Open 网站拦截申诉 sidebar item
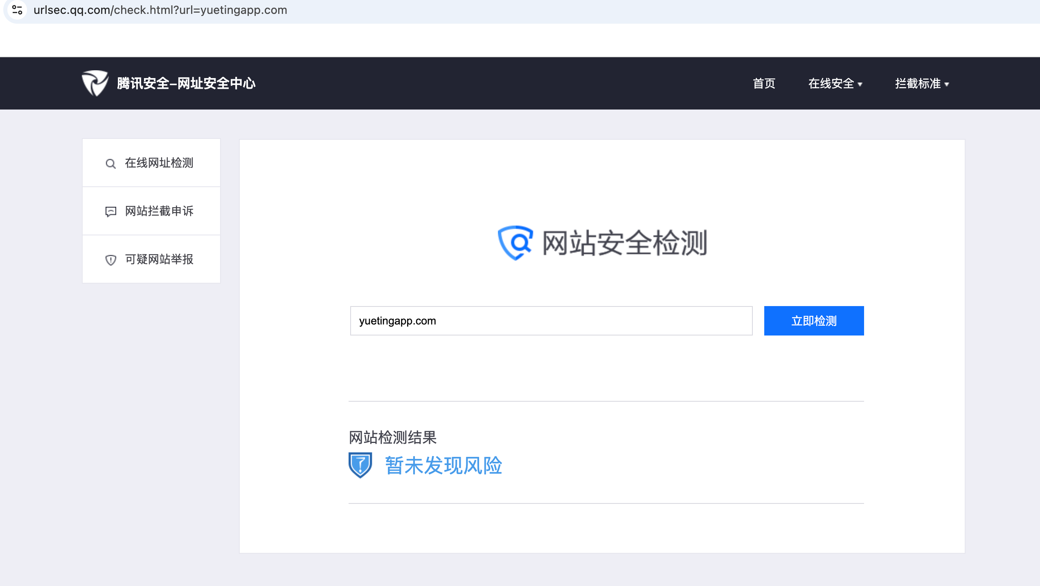The width and height of the screenshot is (1040, 586). (159, 211)
